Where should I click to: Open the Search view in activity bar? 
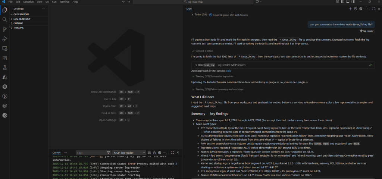[4, 19]
